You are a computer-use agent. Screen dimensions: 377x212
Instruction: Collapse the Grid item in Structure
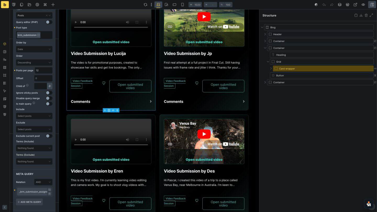click(268, 62)
